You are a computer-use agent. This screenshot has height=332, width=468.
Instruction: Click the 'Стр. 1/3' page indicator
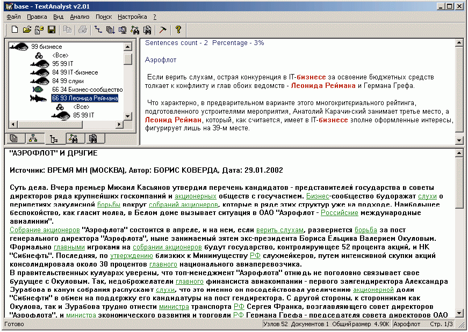click(441, 324)
